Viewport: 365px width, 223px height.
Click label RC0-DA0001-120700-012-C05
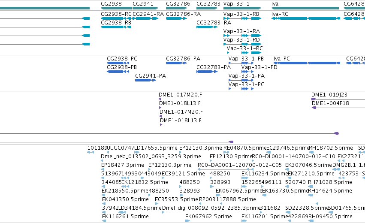[x=240, y=165]
